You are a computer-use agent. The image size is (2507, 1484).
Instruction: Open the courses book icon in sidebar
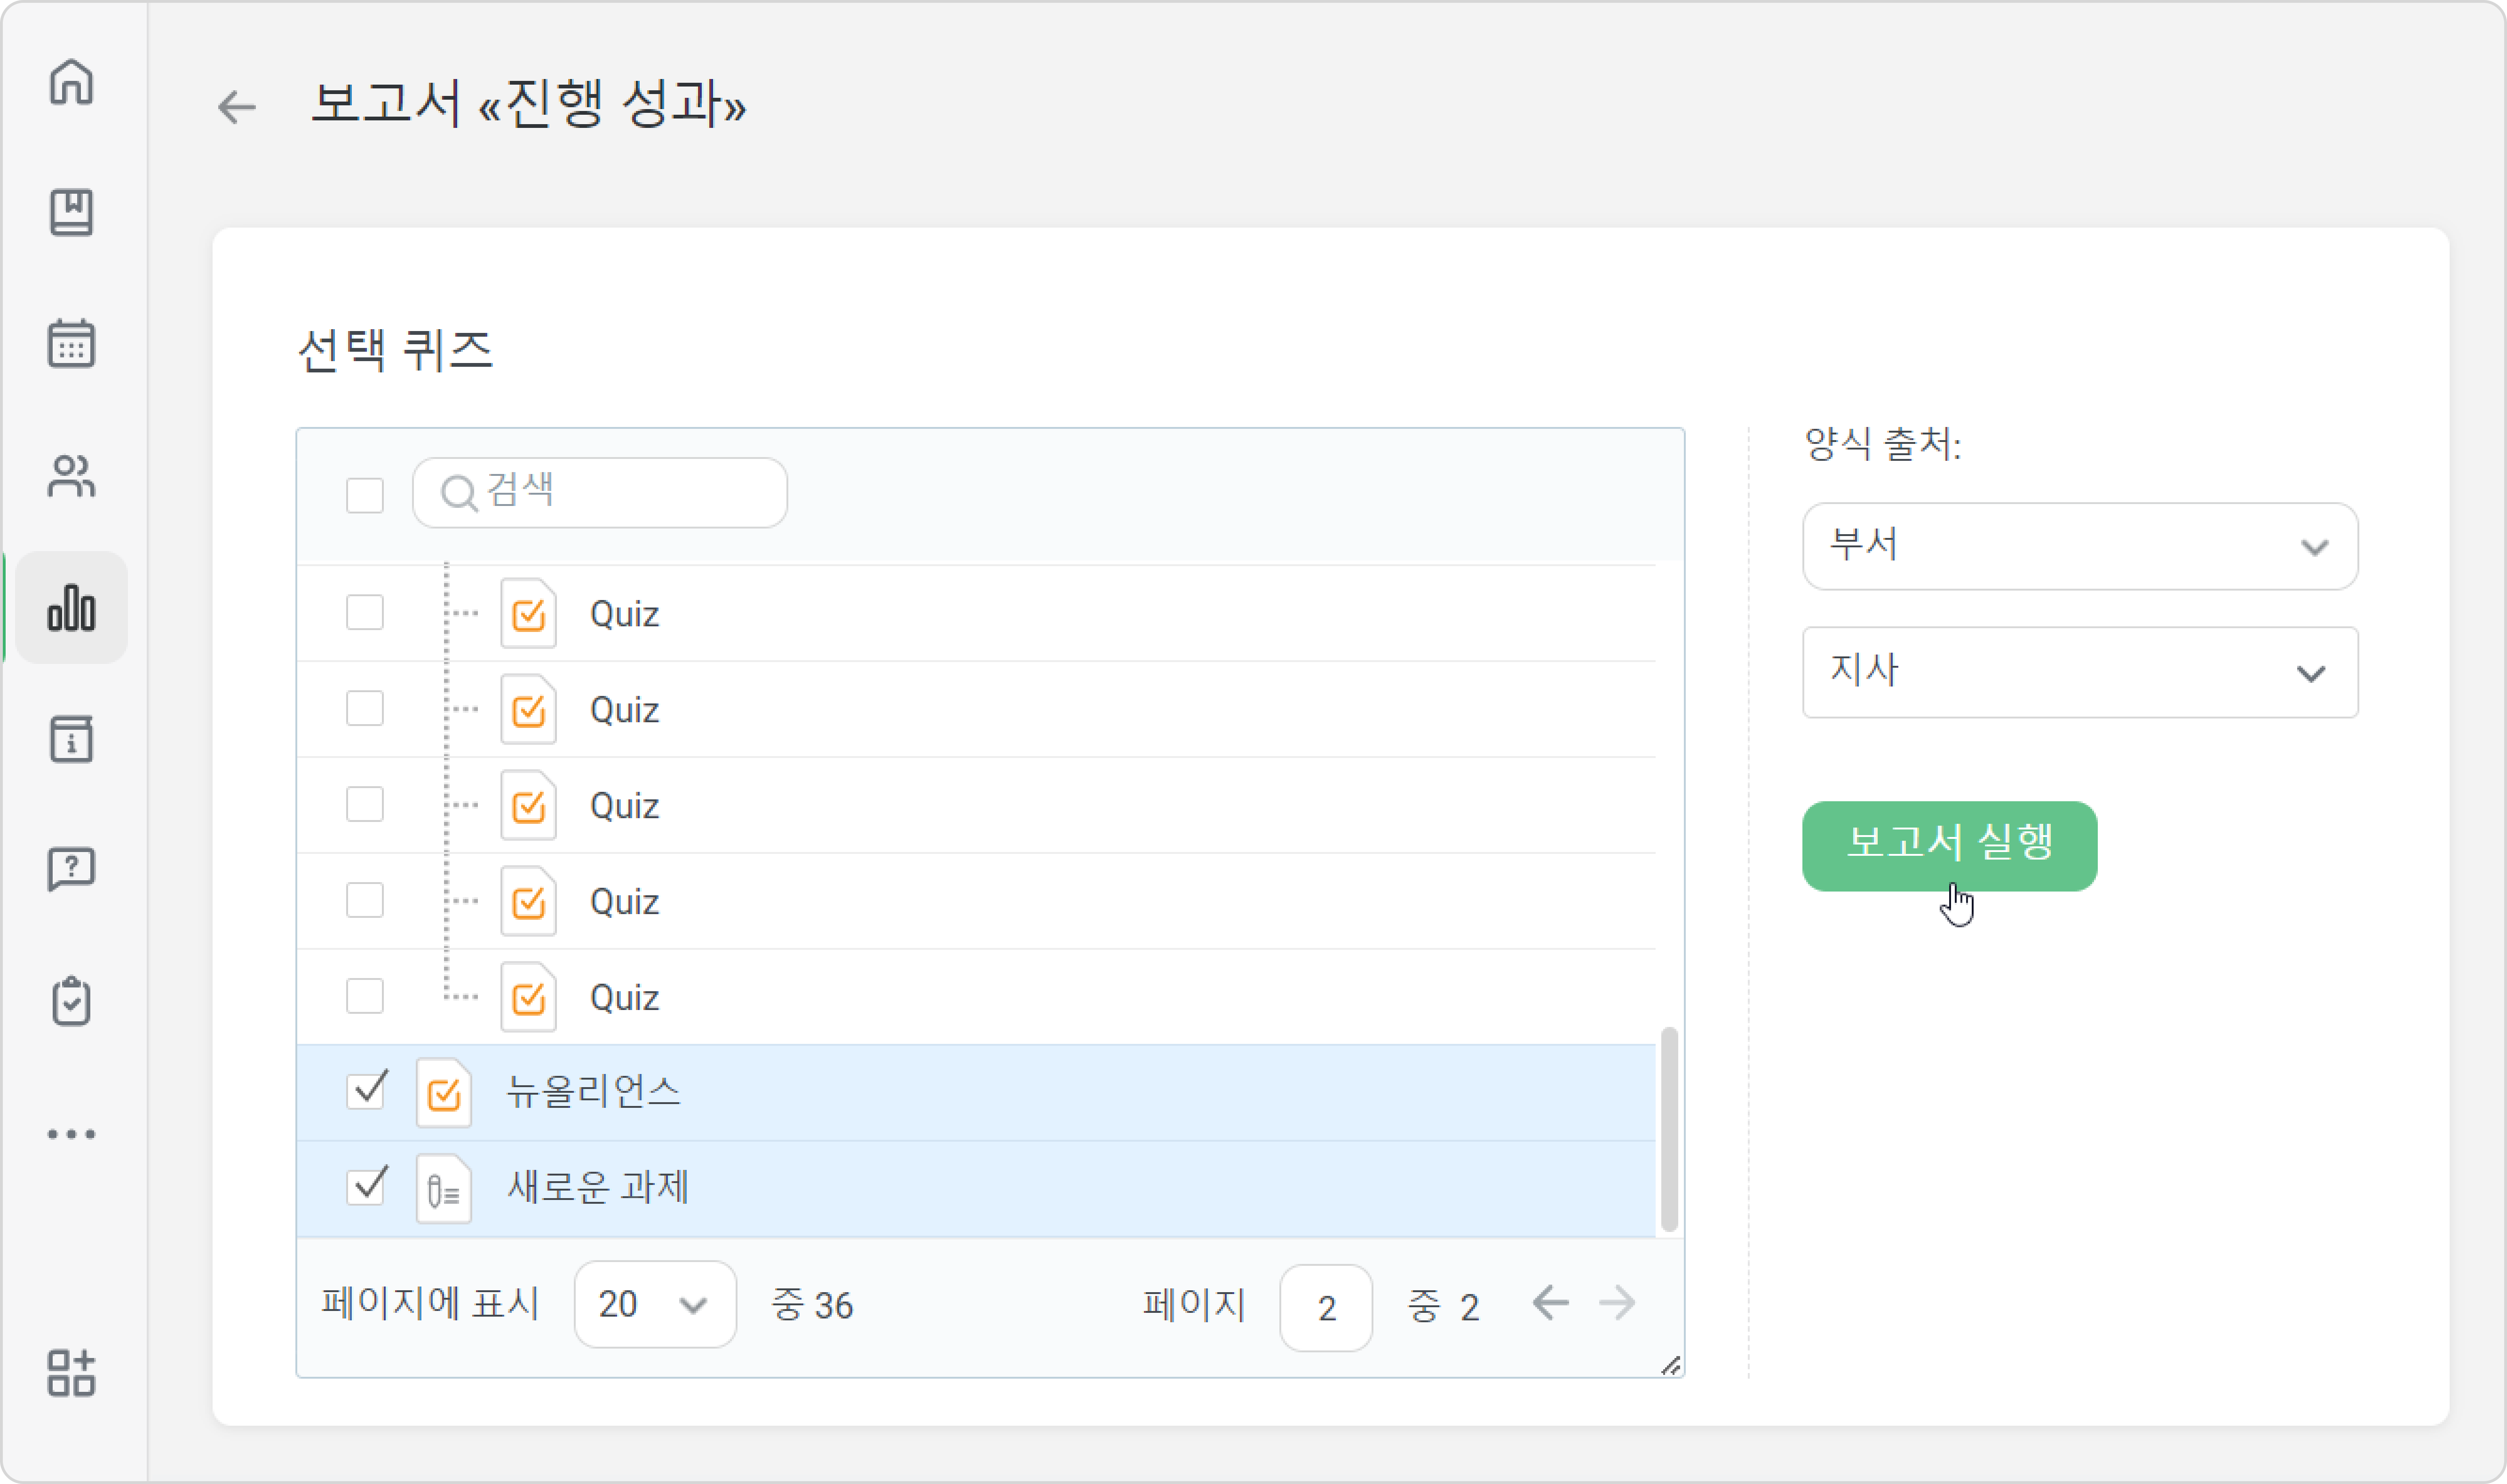71,212
